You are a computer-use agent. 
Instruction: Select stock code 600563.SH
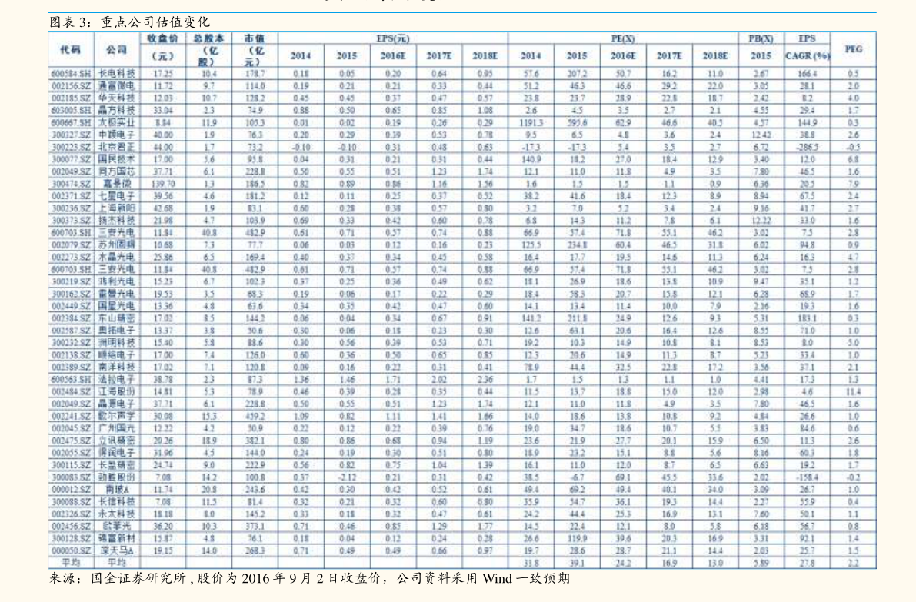71,380
